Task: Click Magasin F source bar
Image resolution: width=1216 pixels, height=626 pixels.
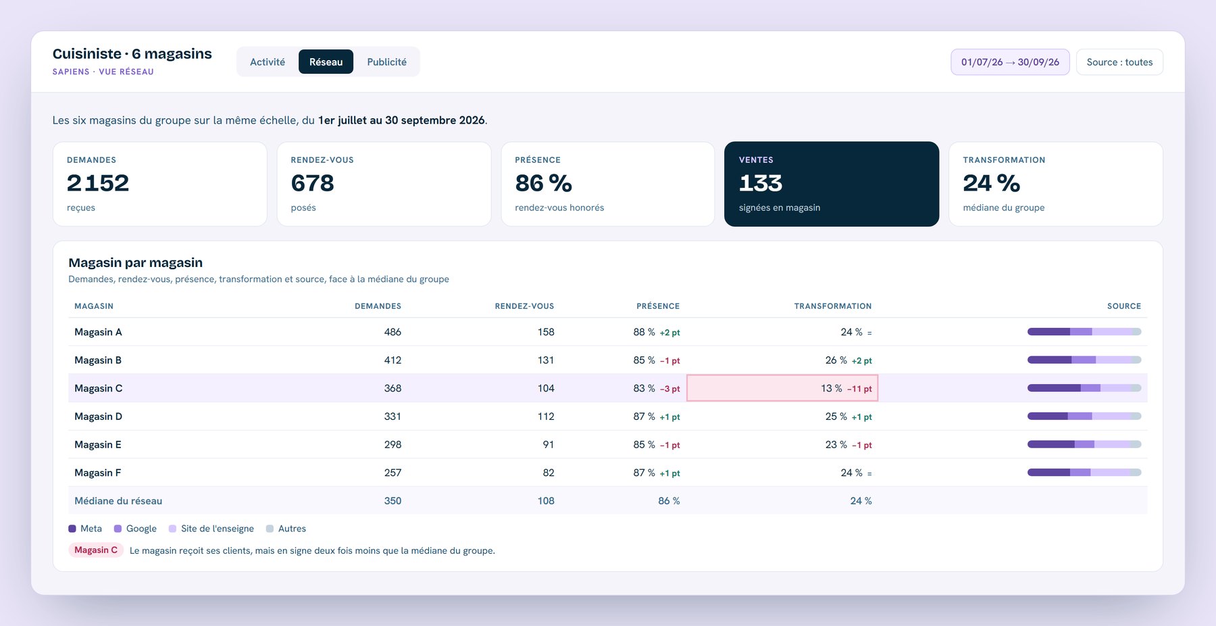Action: click(1084, 473)
